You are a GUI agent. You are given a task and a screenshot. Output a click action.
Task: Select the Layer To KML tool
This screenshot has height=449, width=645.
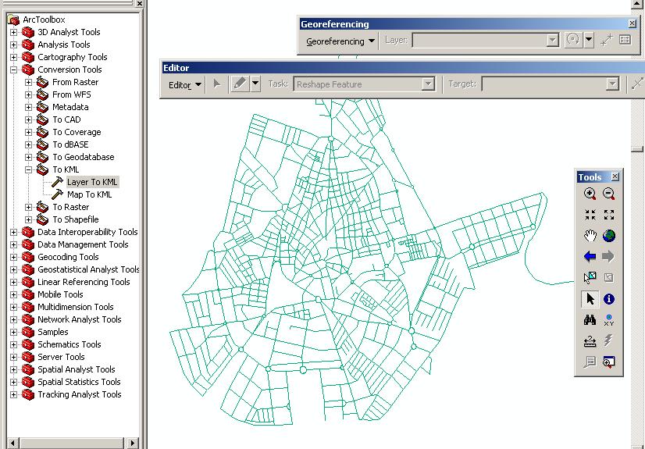pos(92,182)
